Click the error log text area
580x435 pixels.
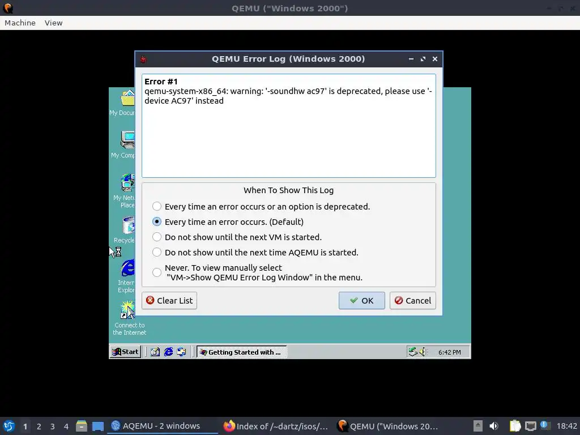[x=288, y=126]
